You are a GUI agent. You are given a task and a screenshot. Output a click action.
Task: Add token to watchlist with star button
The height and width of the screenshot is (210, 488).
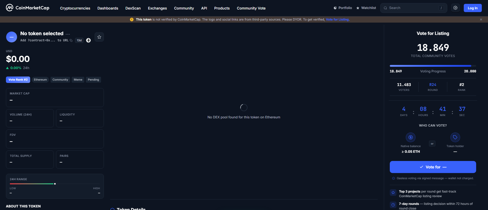coord(99,37)
